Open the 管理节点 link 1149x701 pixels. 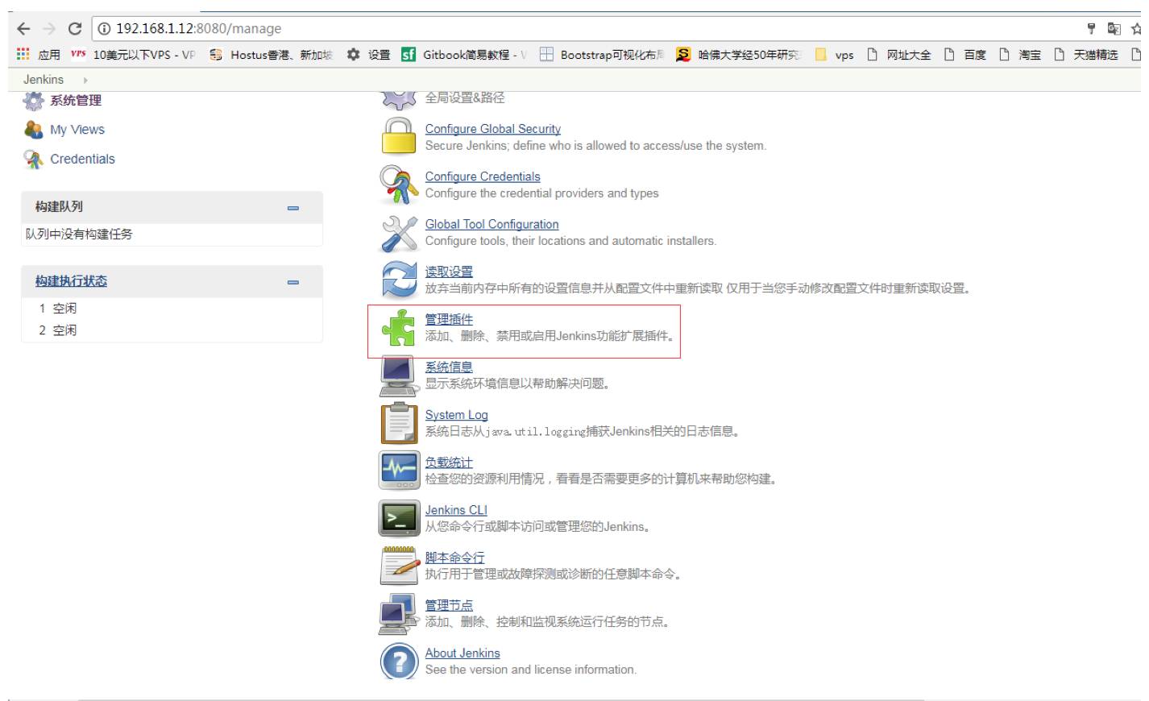pyautogui.click(x=449, y=605)
